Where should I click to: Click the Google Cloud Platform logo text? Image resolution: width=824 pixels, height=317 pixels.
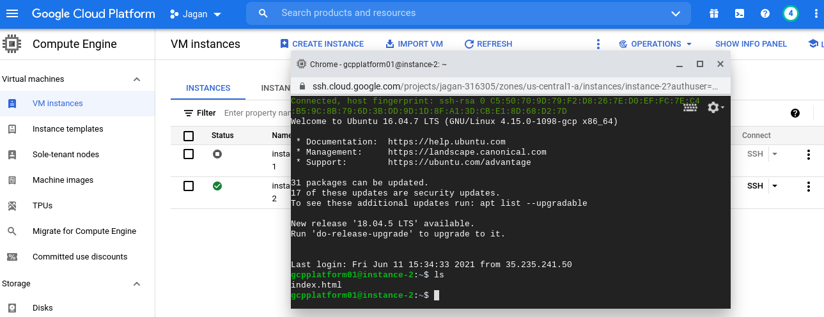(x=93, y=13)
